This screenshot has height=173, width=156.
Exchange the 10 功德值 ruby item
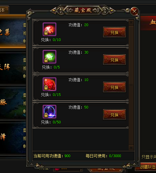(x=114, y=87)
